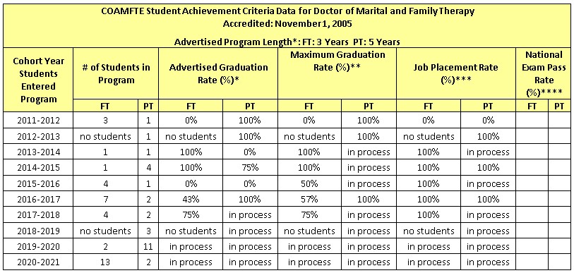Viewport: 574px width, 273px height.
Task: Select the 2011-2012 cohort year cell
Action: [x=38, y=120]
